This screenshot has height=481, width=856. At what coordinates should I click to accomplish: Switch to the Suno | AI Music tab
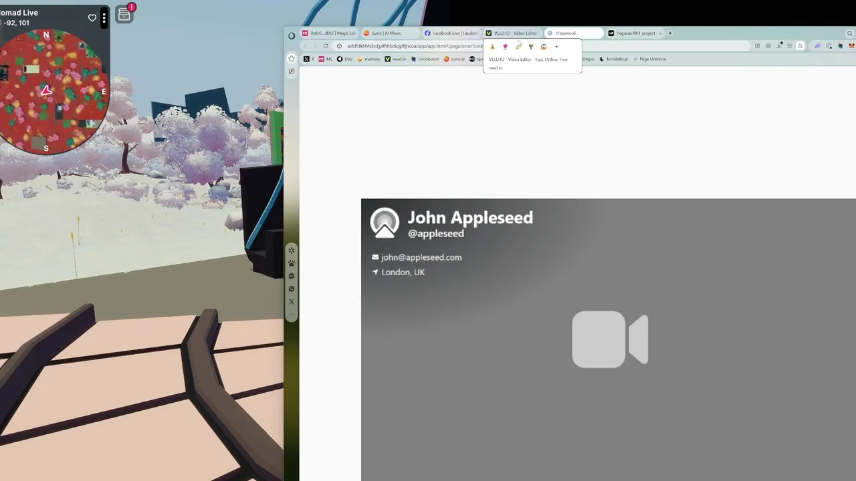390,33
